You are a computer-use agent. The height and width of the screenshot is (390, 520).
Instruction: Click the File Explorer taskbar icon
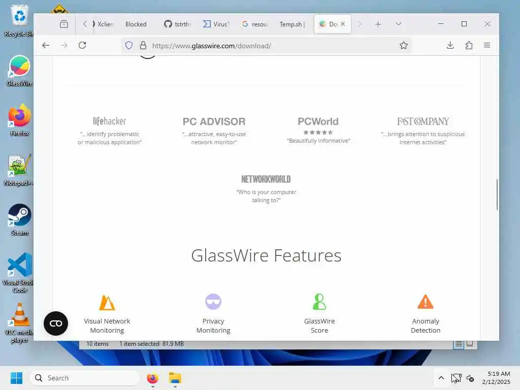(x=175, y=378)
